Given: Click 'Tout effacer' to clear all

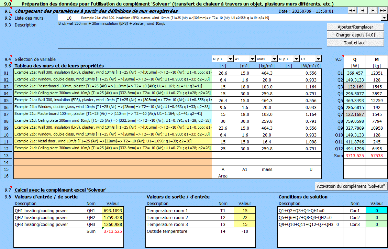Looking at the screenshot, I should [355, 43].
